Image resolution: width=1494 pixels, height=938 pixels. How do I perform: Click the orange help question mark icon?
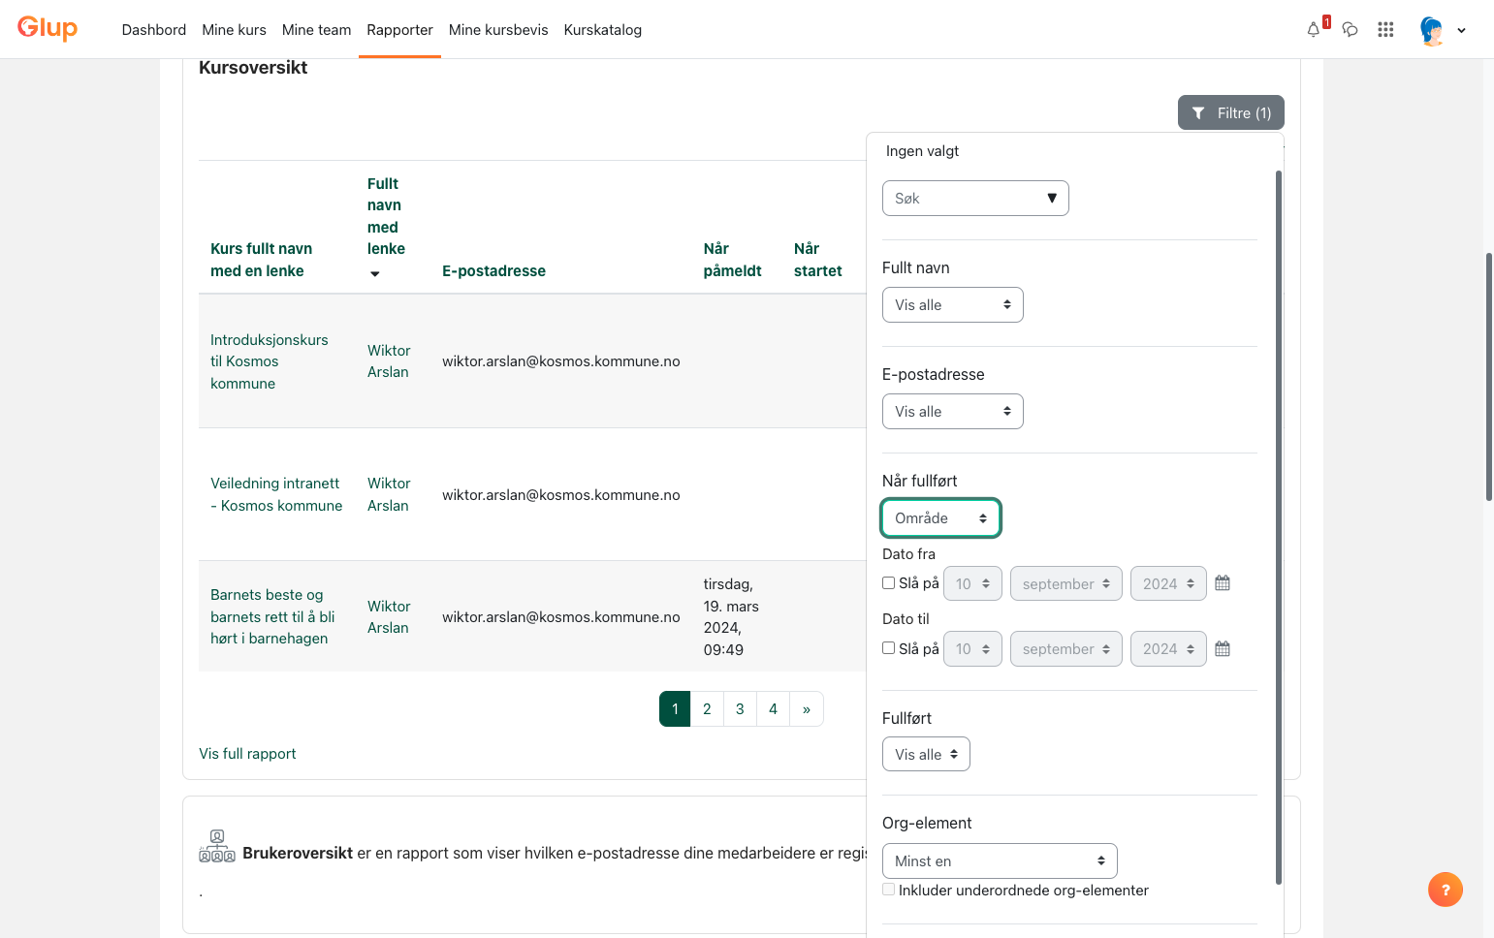pyautogui.click(x=1446, y=890)
